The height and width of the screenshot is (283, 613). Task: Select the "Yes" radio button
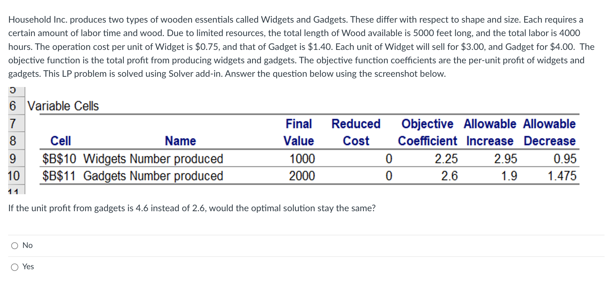(15, 267)
